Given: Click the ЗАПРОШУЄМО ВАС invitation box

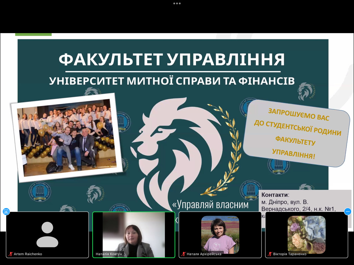Looking at the screenshot, I should click(x=296, y=134).
